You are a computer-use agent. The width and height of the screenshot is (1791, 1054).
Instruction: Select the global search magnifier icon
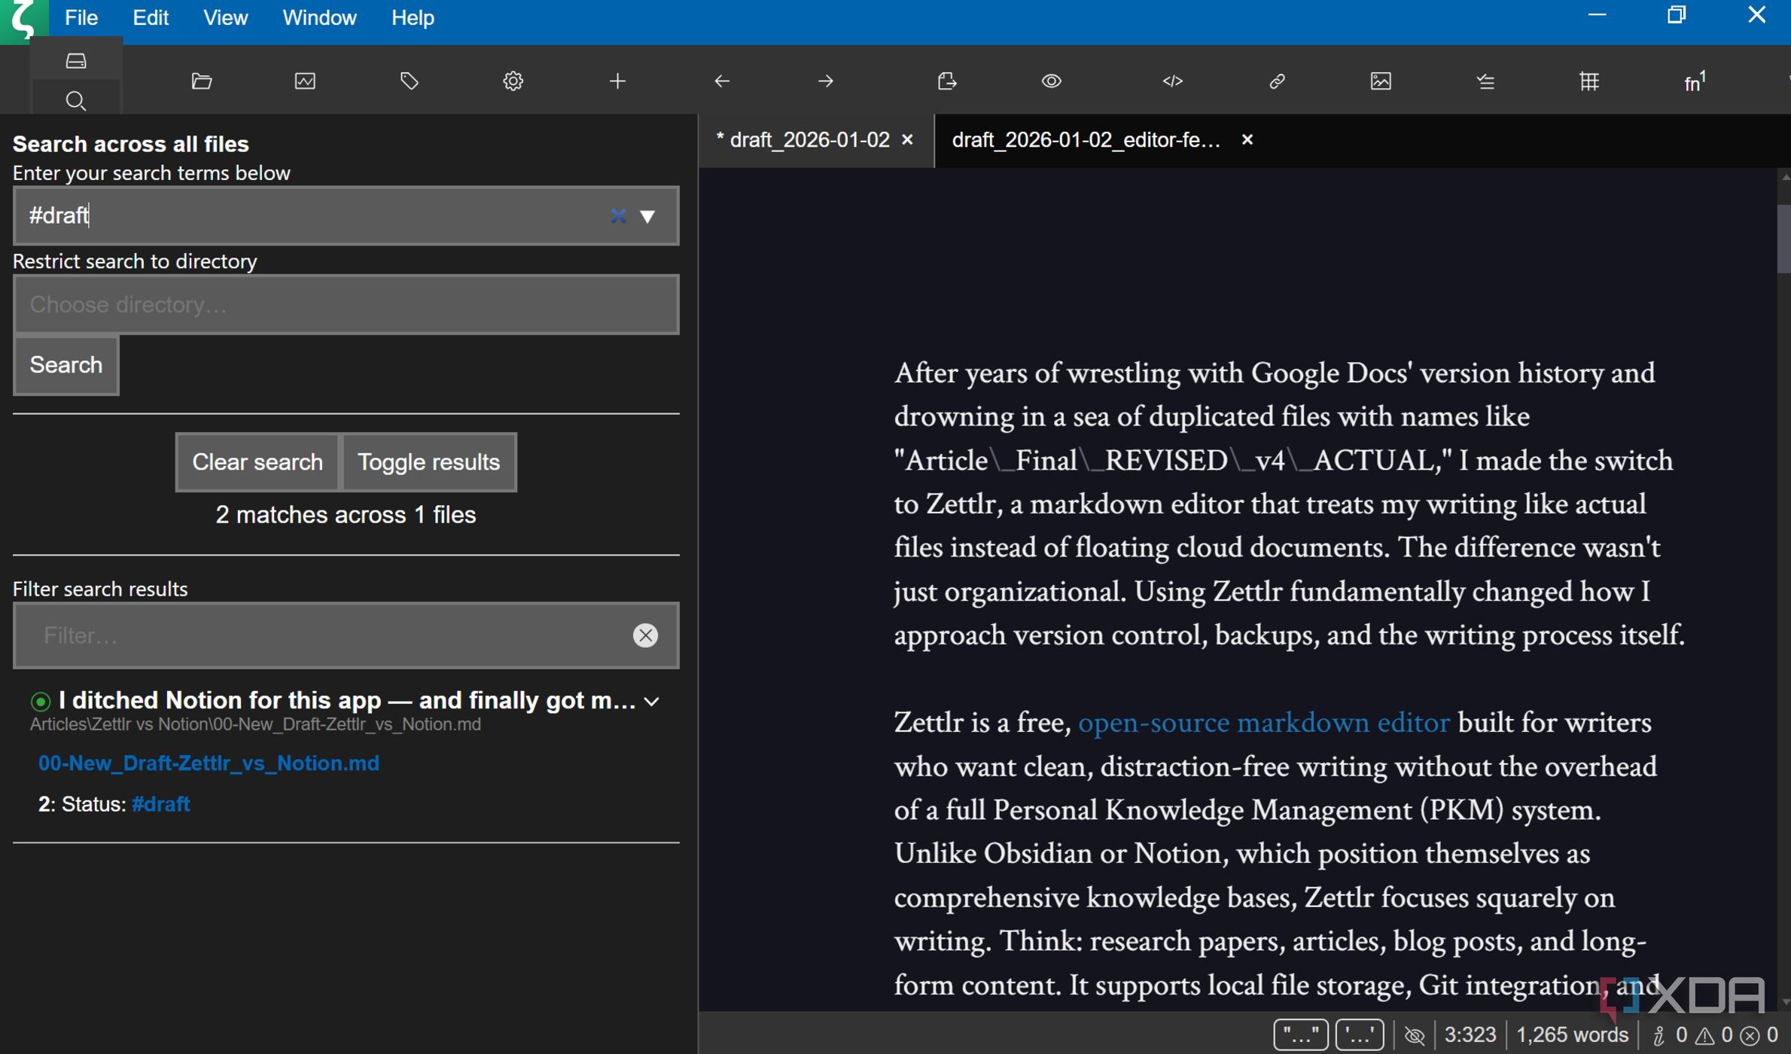tap(76, 100)
